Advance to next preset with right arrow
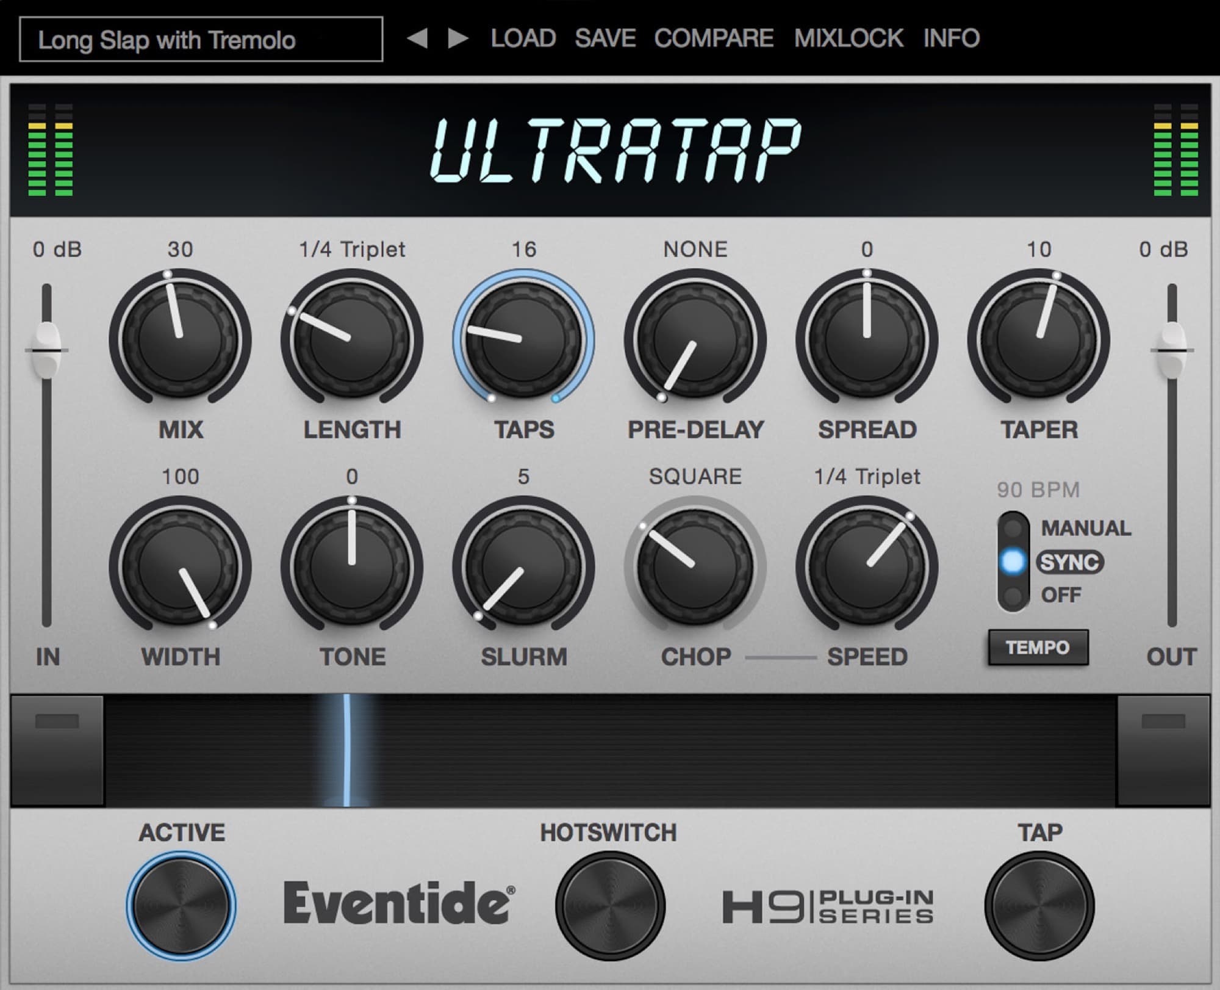This screenshot has width=1220, height=990. (454, 38)
